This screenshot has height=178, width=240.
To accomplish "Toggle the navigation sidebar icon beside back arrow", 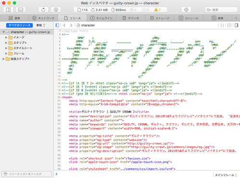I will (57, 25).
